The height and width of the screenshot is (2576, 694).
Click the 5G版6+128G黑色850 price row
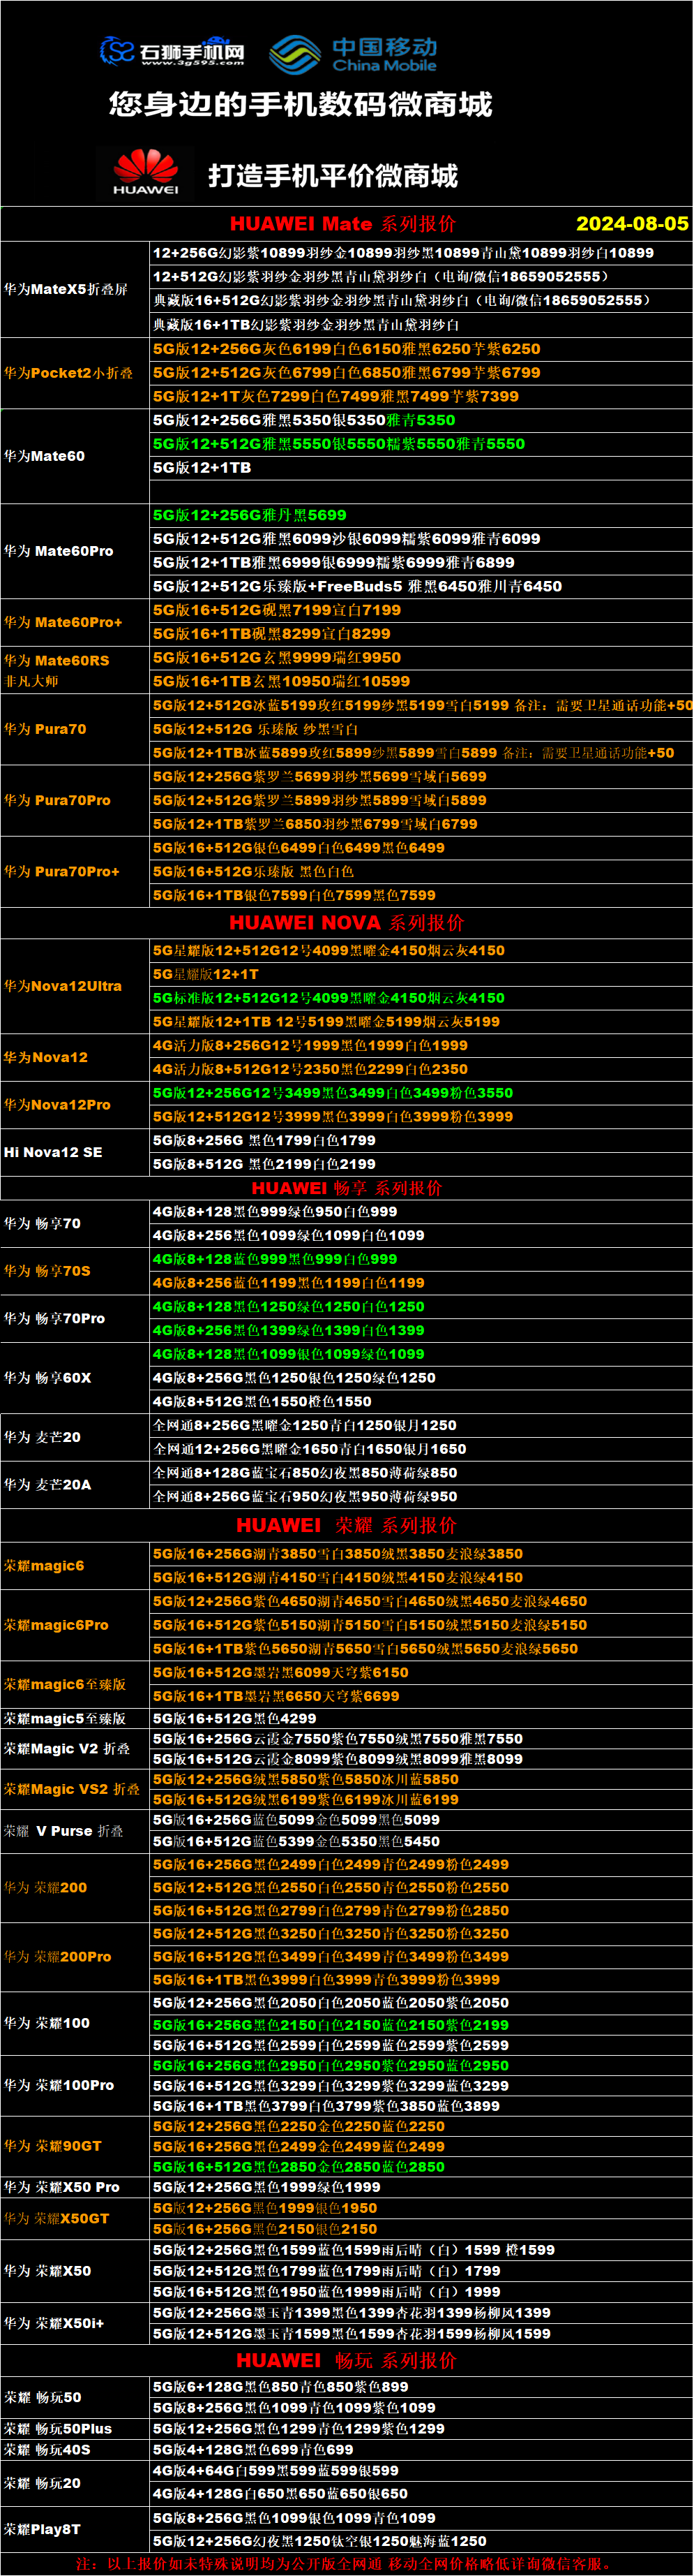[x=421, y=2386]
